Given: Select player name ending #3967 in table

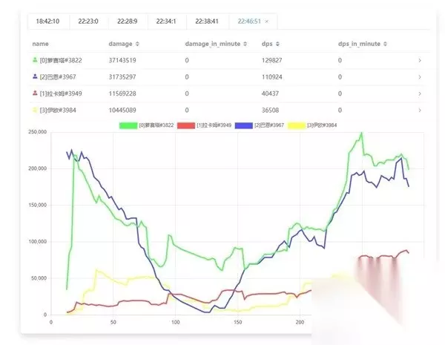Looking at the screenshot, I should 58,77.
